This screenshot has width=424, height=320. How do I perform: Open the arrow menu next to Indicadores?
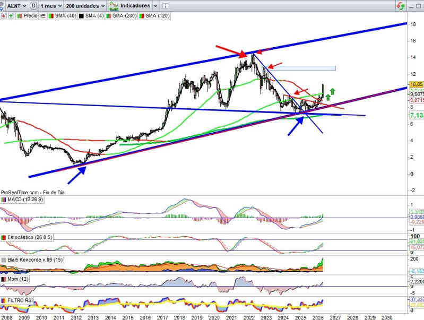(x=154, y=6)
